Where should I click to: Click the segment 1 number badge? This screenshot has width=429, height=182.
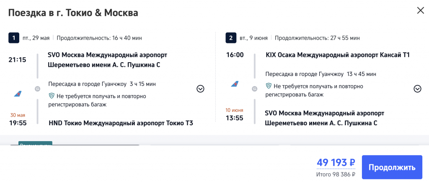tap(14, 38)
